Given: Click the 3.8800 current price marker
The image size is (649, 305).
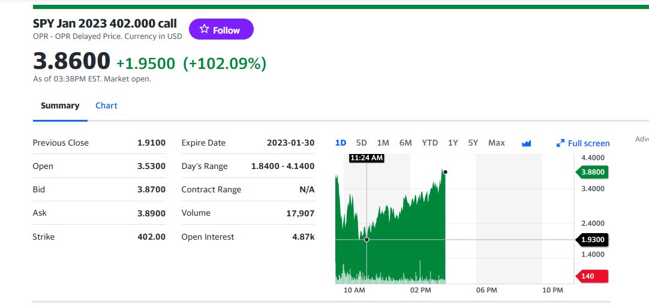Looking at the screenshot, I should point(592,173).
